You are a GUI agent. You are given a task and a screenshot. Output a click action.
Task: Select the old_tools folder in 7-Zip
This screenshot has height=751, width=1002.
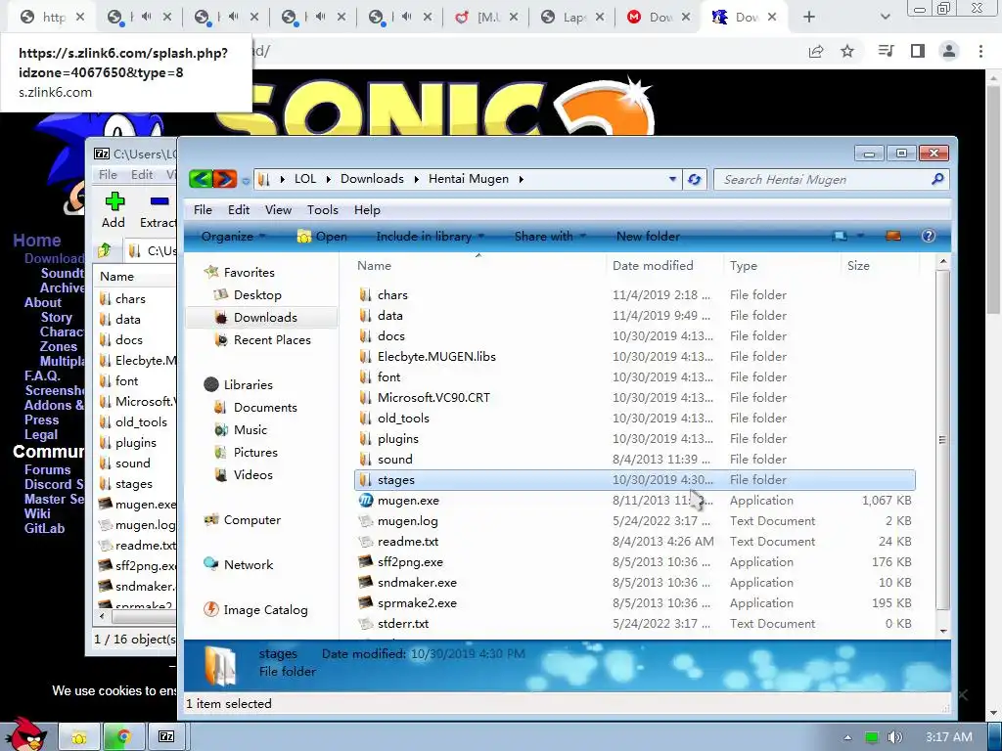141,422
